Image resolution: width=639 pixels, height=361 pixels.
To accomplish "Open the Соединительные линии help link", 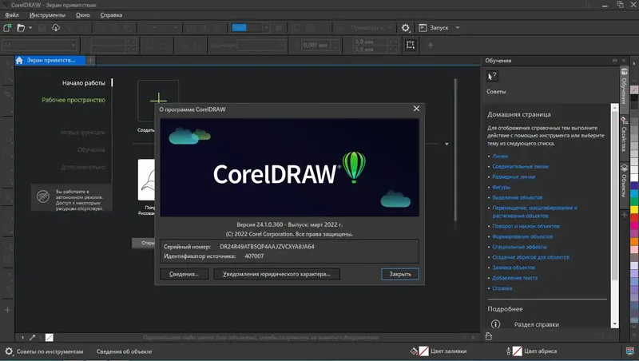I will [x=521, y=166].
